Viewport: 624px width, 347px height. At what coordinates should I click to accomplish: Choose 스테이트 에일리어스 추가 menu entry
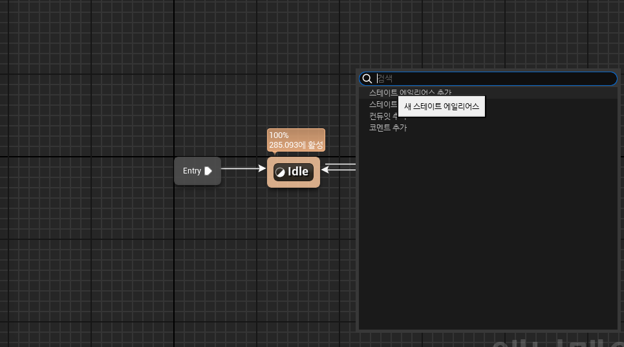coord(488,92)
